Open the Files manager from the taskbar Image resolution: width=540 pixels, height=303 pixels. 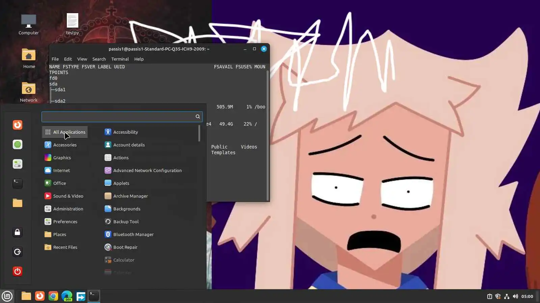(x=26, y=296)
